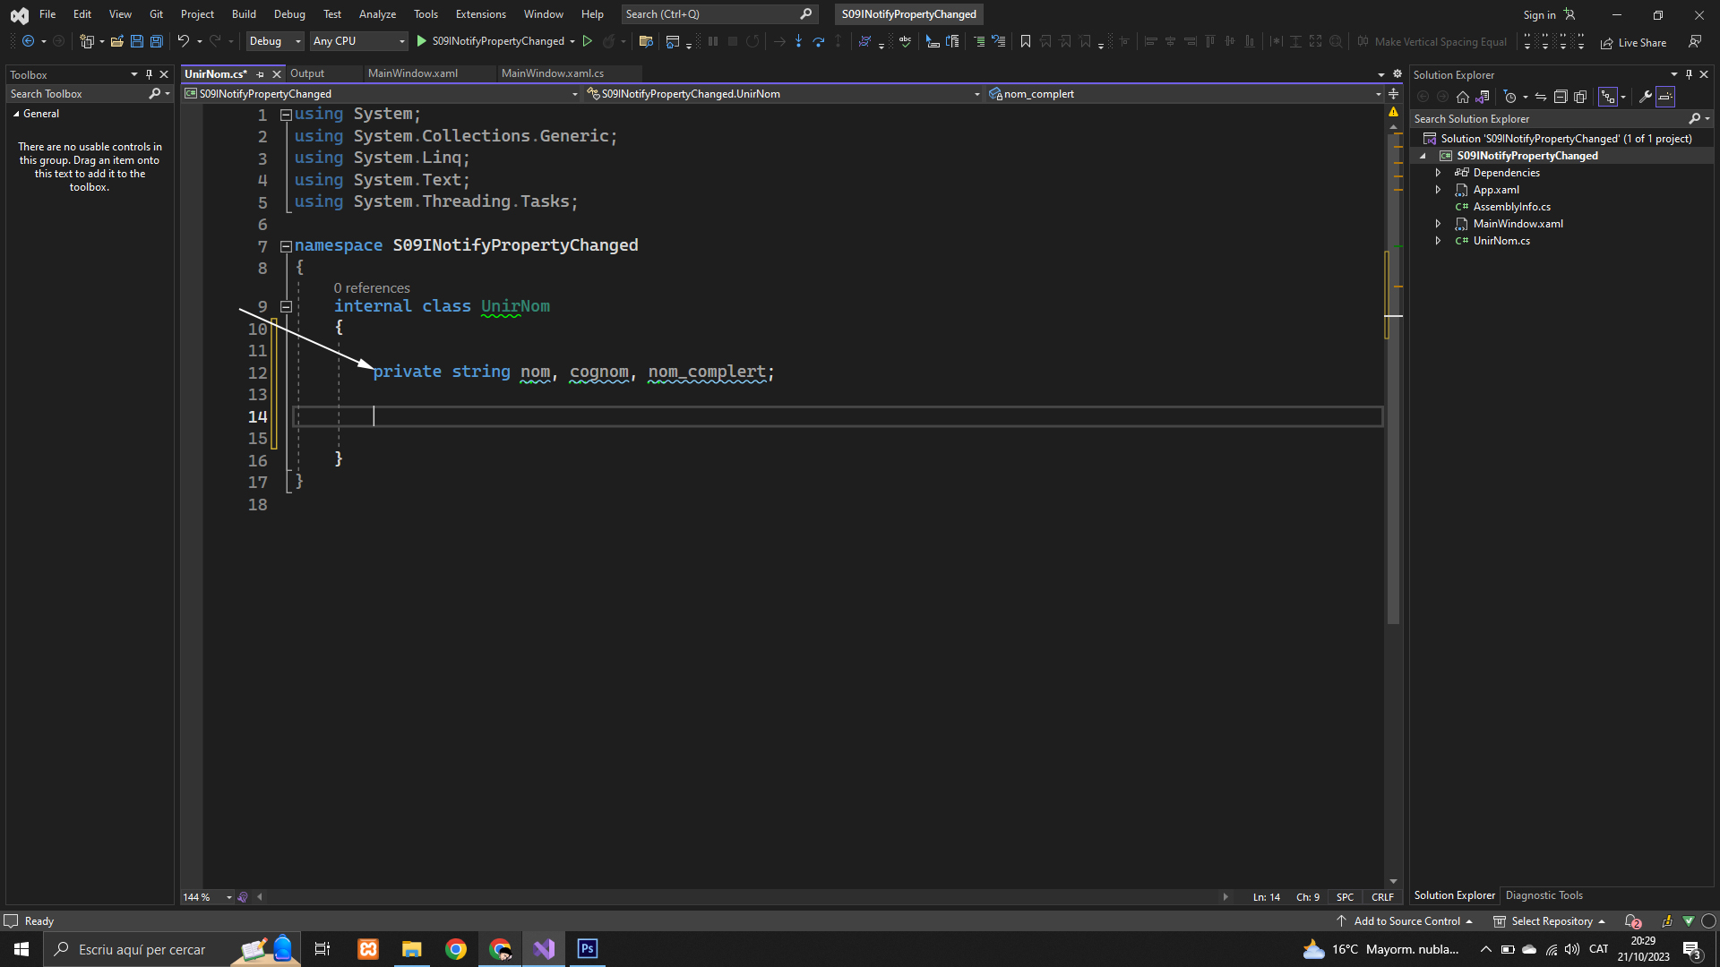Toggle Preview Selected Items in Solution Explorer
Image resolution: width=1720 pixels, height=967 pixels.
[x=1665, y=97]
